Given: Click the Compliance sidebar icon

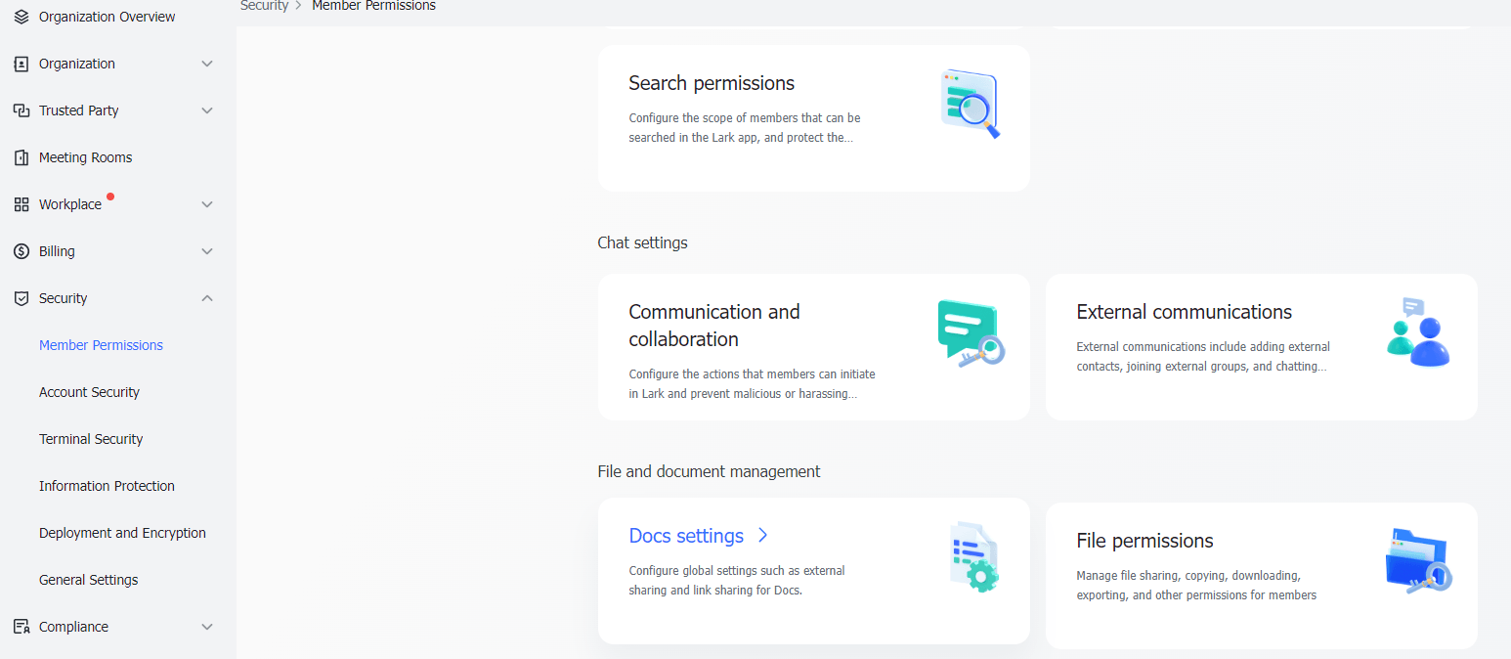Looking at the screenshot, I should point(22,626).
